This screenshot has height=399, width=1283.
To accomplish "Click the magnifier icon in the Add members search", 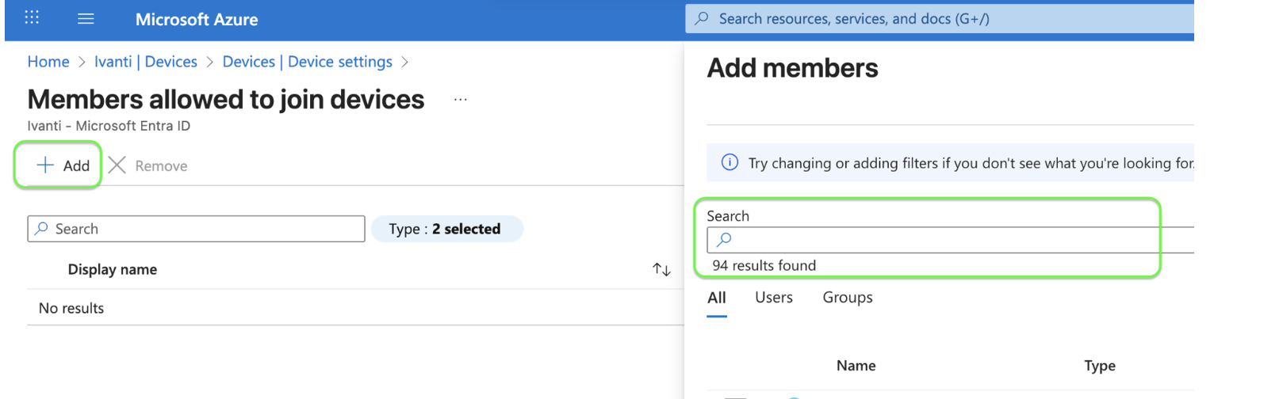I will tap(724, 240).
